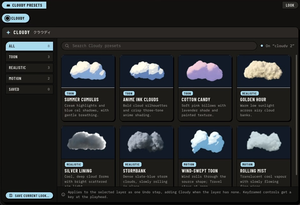Click the Golden Hour cloud thumbnail
The width and height of the screenshot is (300, 205).
click(264, 71)
